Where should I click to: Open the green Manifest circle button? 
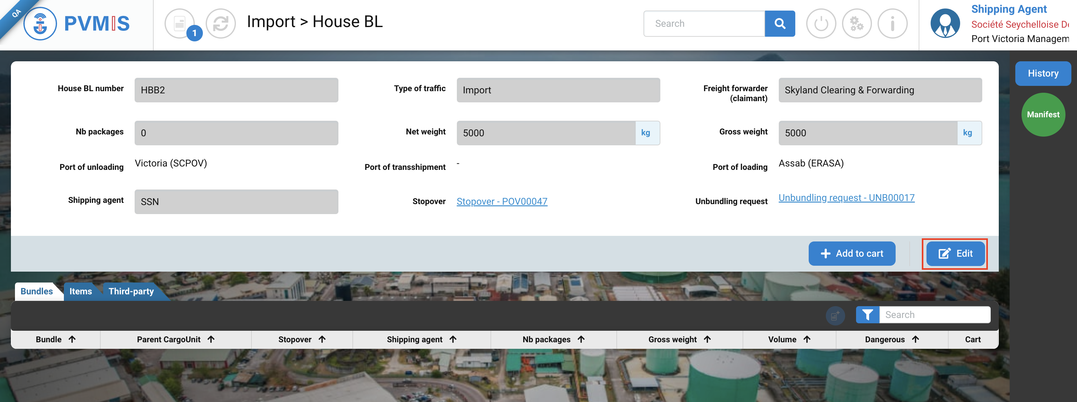1043,115
